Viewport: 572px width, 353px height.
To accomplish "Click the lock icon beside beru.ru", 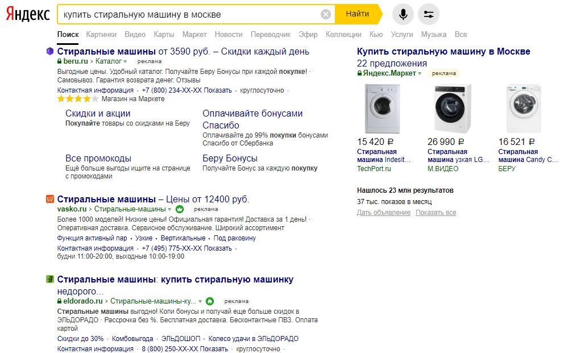I will 60,61.
